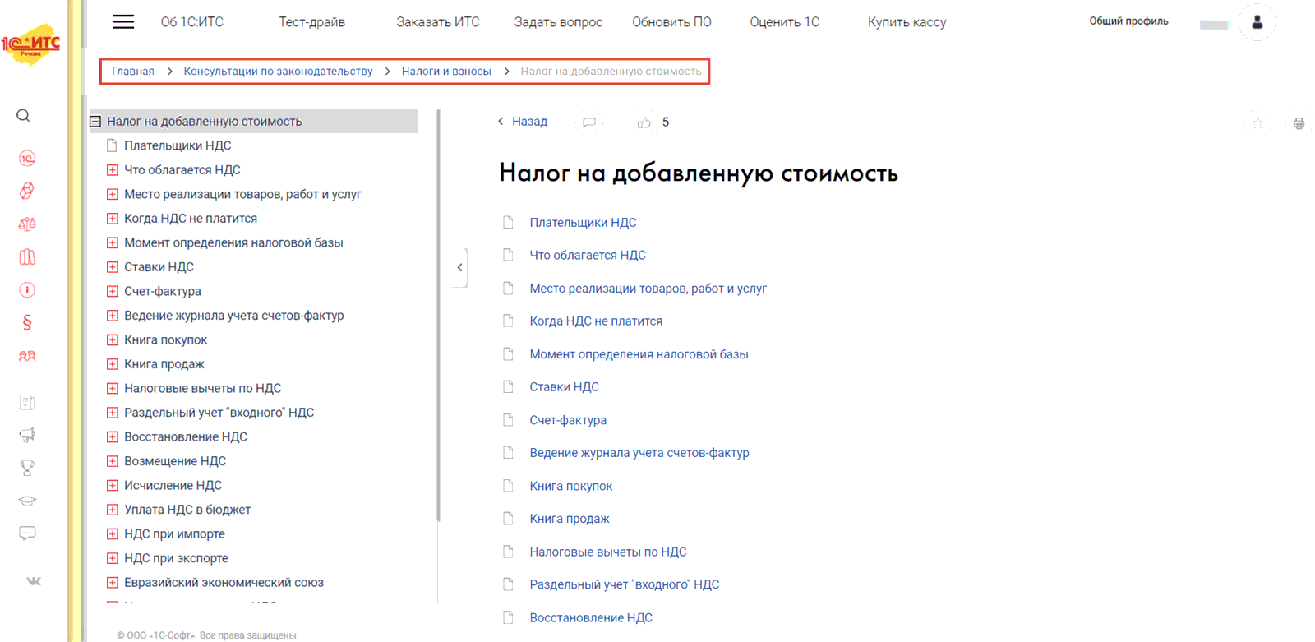Open Счет-фактура link in content
The width and height of the screenshot is (1315, 642).
pyautogui.click(x=568, y=420)
